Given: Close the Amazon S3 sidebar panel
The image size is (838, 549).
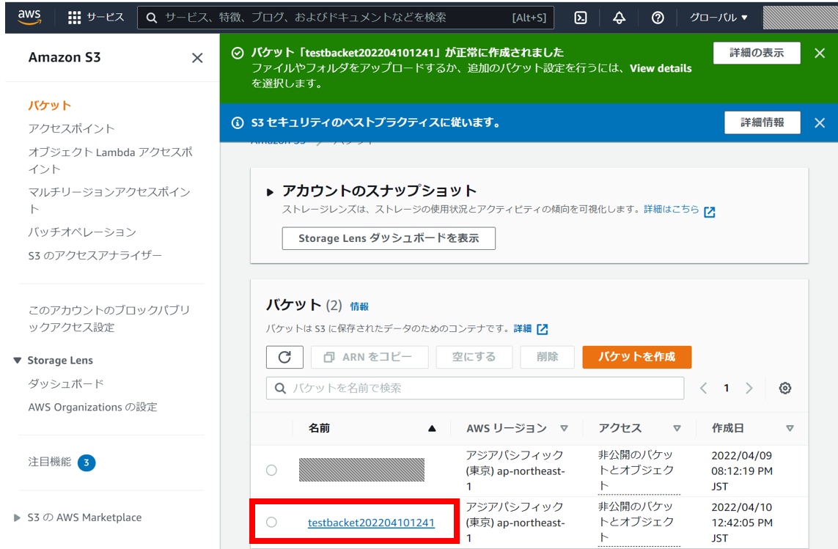Looking at the screenshot, I should point(197,58).
